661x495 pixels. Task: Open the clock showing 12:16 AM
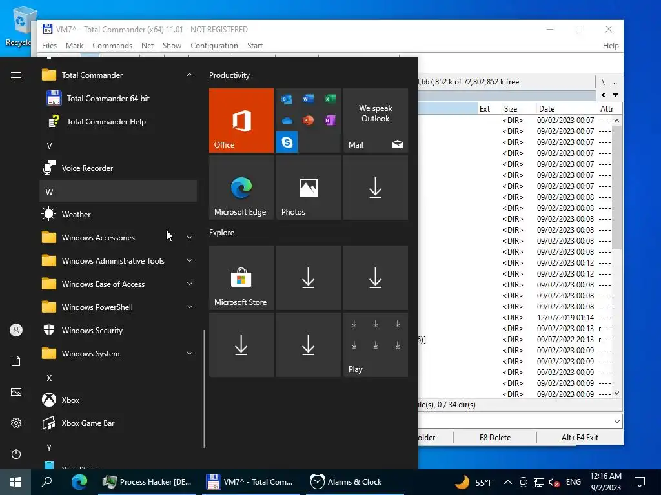point(605,482)
